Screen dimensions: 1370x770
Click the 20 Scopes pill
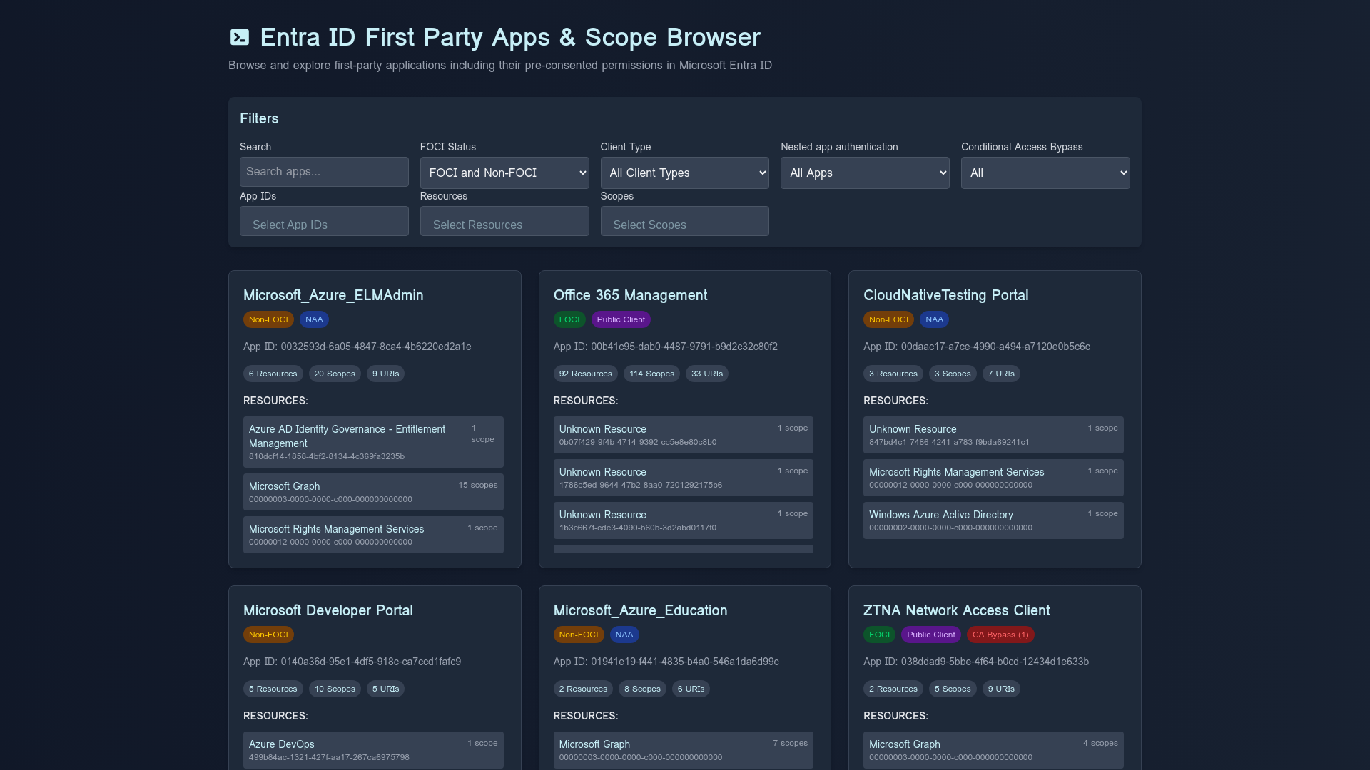pyautogui.click(x=335, y=374)
